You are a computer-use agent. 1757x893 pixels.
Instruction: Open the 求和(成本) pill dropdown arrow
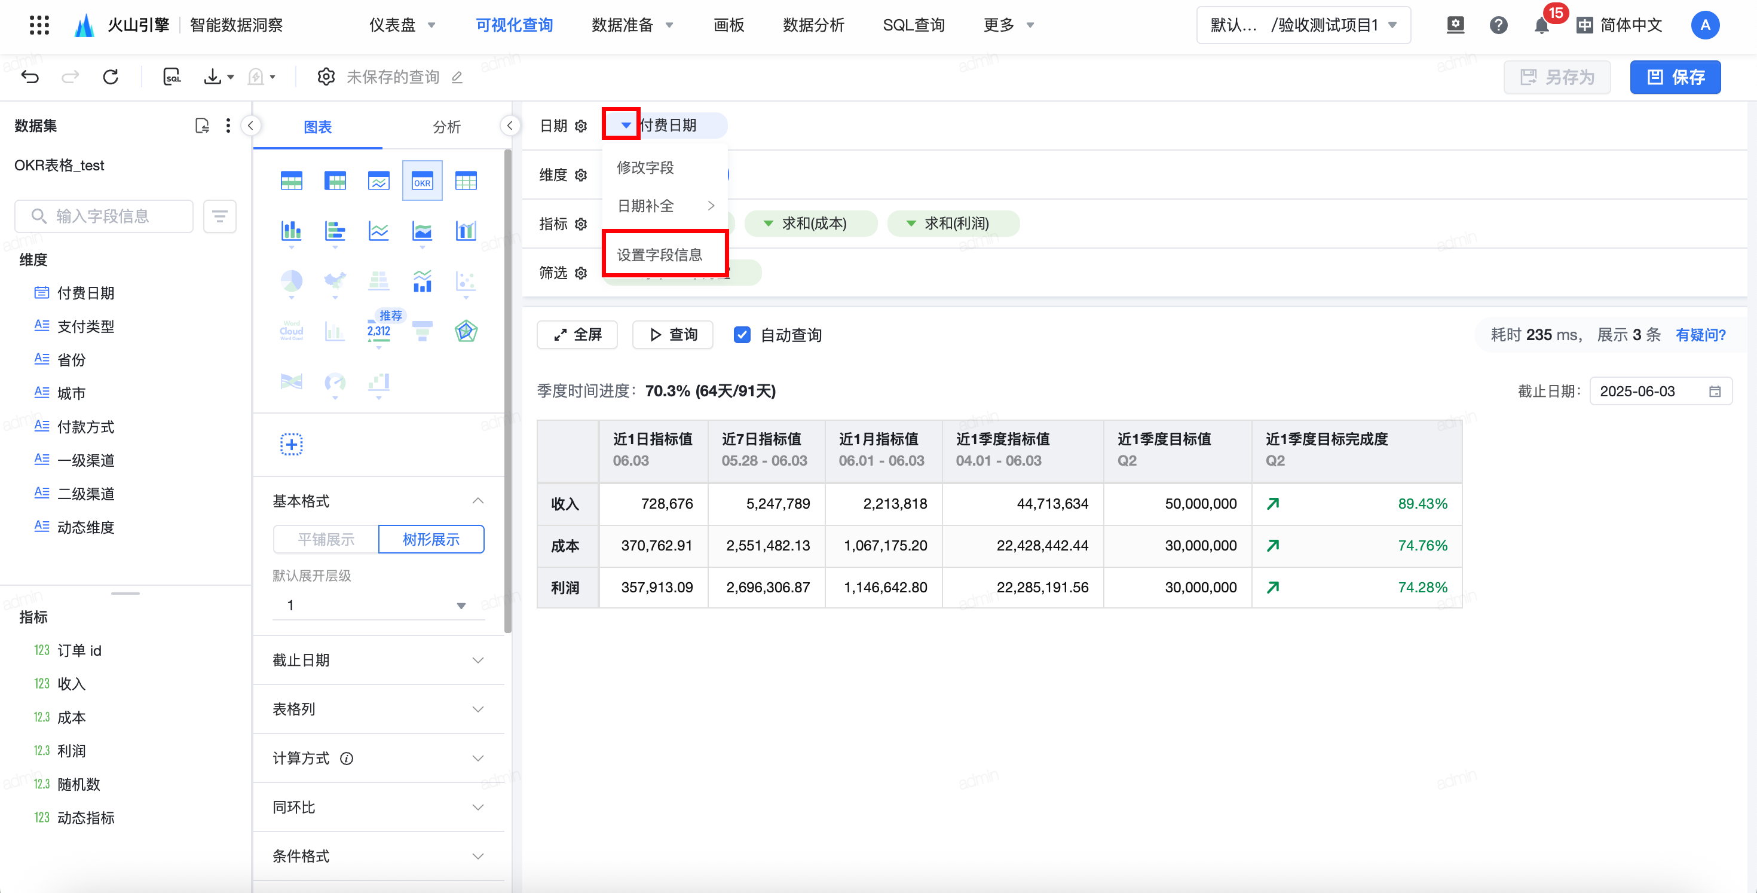(768, 224)
